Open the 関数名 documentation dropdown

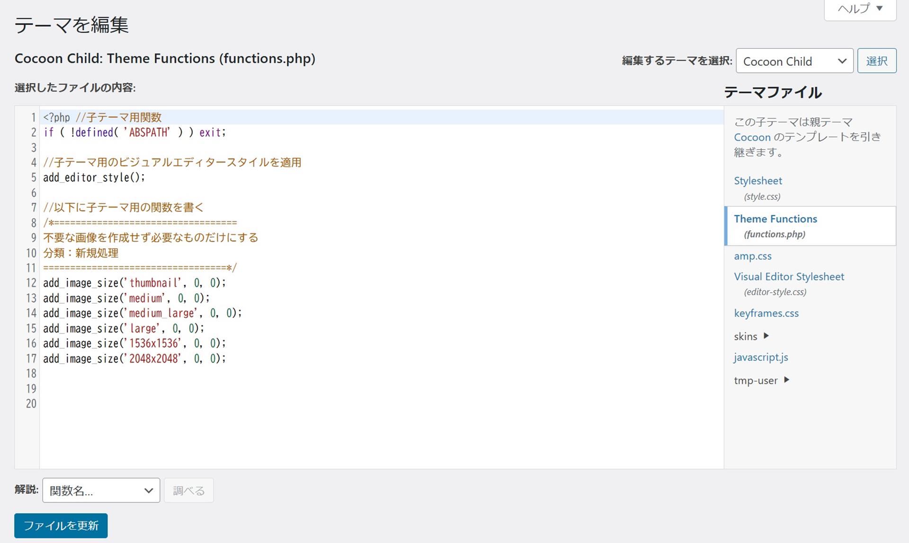[101, 490]
